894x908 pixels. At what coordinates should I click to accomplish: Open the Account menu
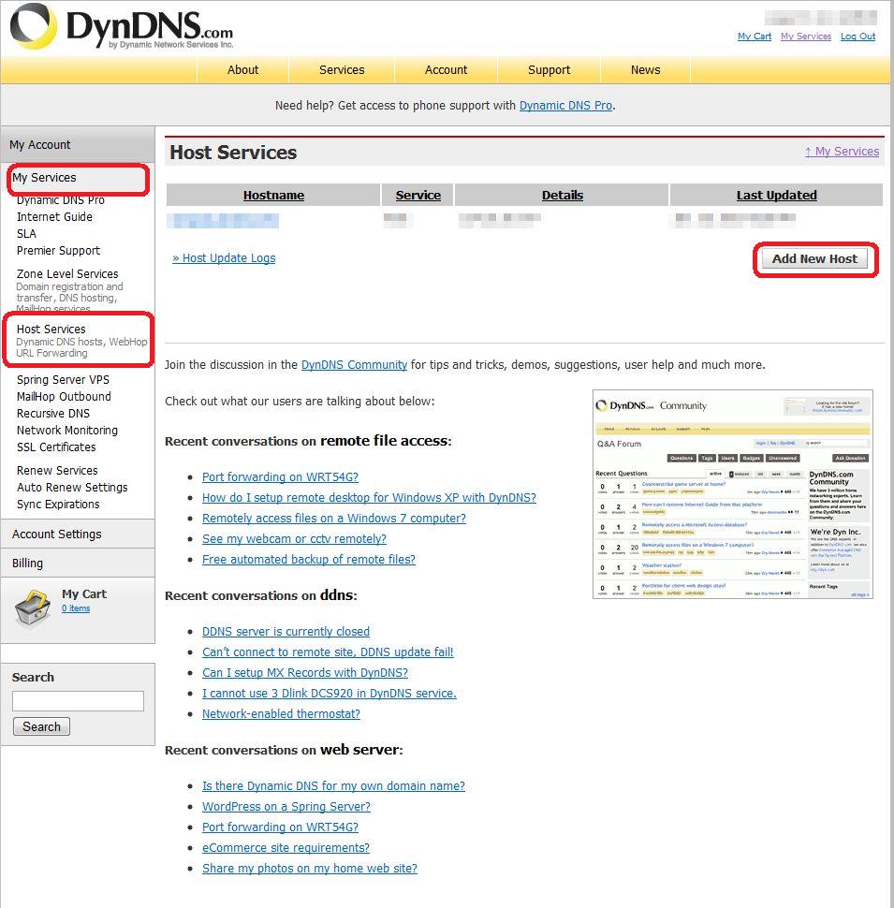[x=446, y=70]
